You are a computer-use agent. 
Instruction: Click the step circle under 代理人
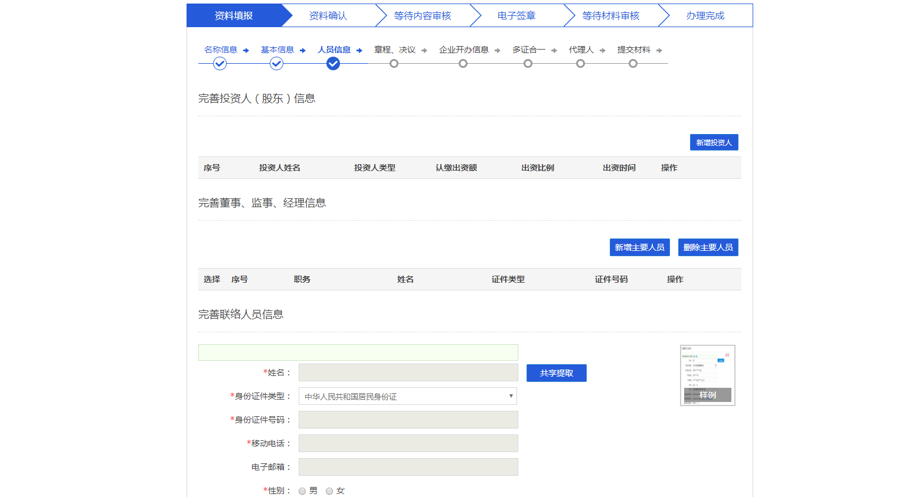[580, 64]
